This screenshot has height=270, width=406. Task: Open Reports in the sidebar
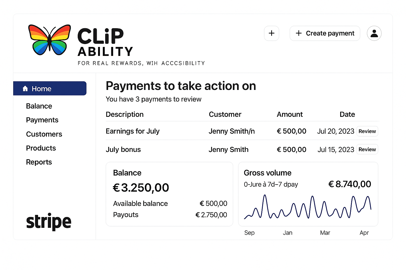pos(39,162)
